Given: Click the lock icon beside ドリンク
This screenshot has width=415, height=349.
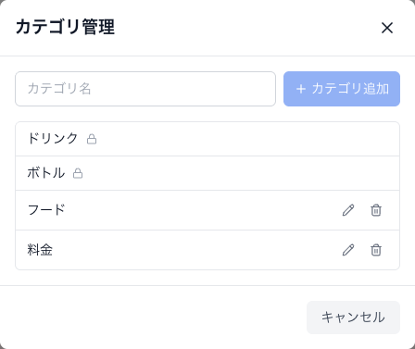Looking at the screenshot, I should point(92,139).
